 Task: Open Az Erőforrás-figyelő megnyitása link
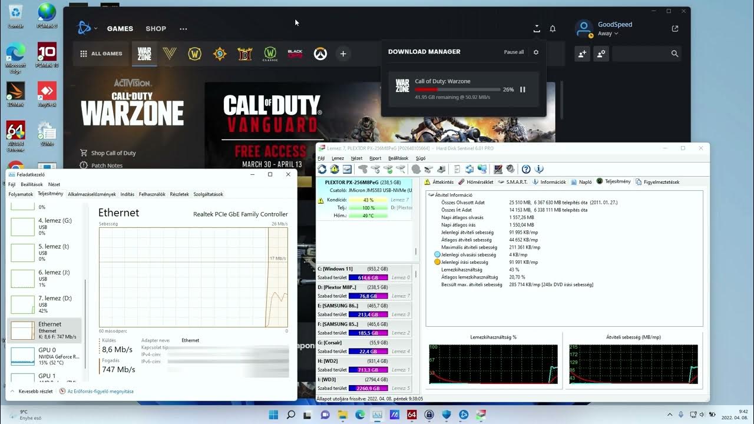(96, 391)
